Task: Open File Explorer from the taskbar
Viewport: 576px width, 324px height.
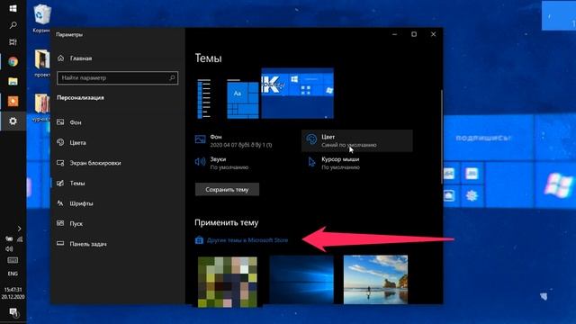Action: point(13,81)
